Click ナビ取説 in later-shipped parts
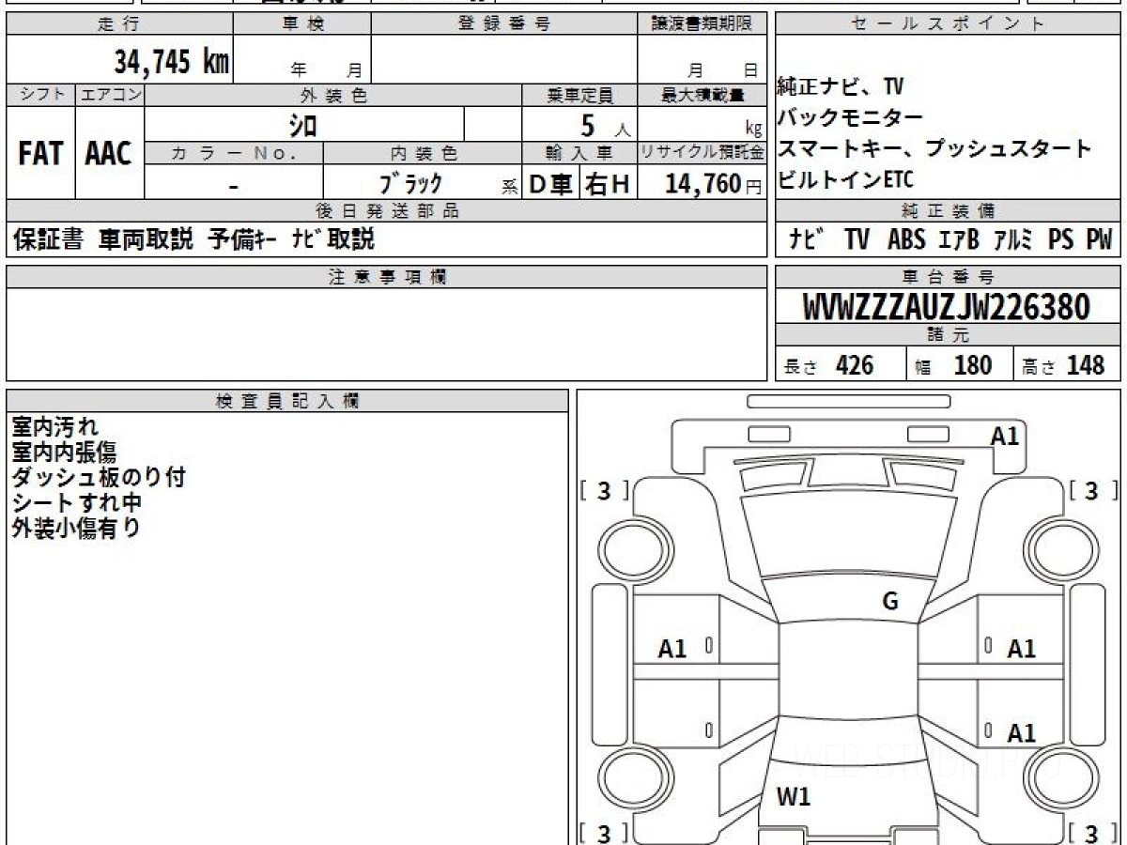Image resolution: width=1127 pixels, height=845 pixels. (332, 239)
